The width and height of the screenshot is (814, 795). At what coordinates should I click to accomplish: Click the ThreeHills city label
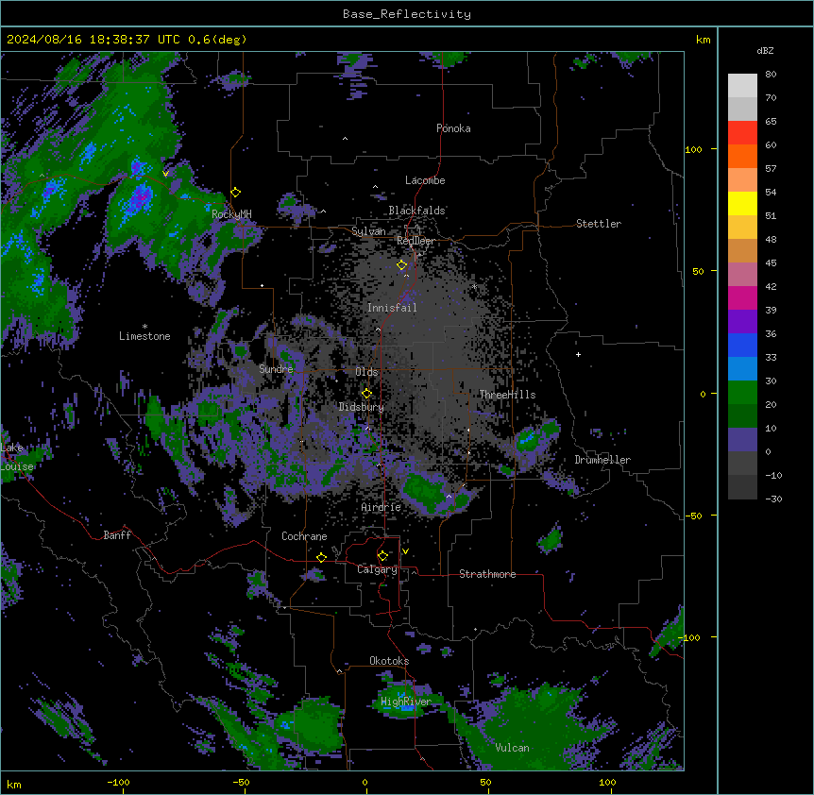pos(507,395)
